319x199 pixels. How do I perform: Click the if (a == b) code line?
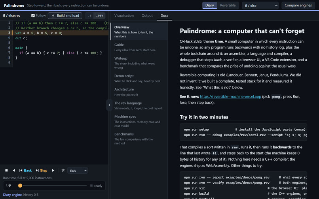[61, 53]
